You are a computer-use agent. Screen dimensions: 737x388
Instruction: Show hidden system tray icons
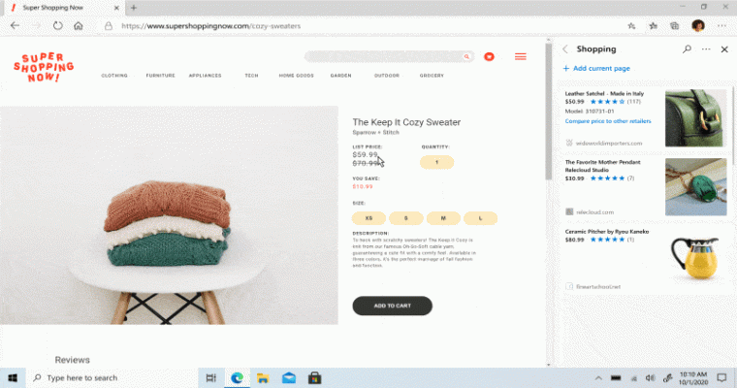[598, 377]
